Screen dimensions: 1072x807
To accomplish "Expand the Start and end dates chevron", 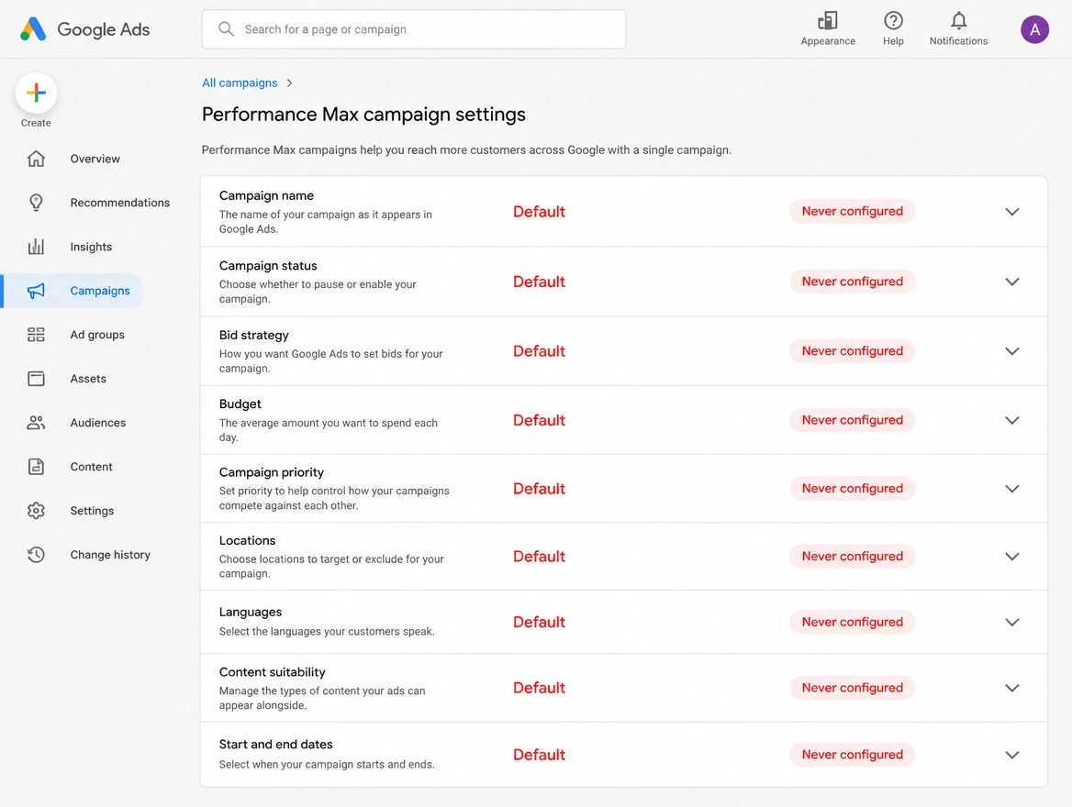I will pyautogui.click(x=1011, y=755).
